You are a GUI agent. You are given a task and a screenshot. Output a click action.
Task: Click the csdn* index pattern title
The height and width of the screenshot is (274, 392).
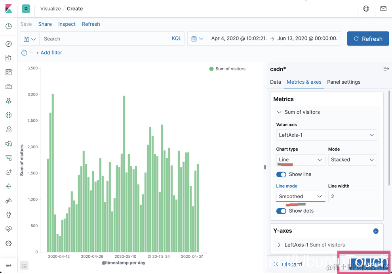point(278,69)
